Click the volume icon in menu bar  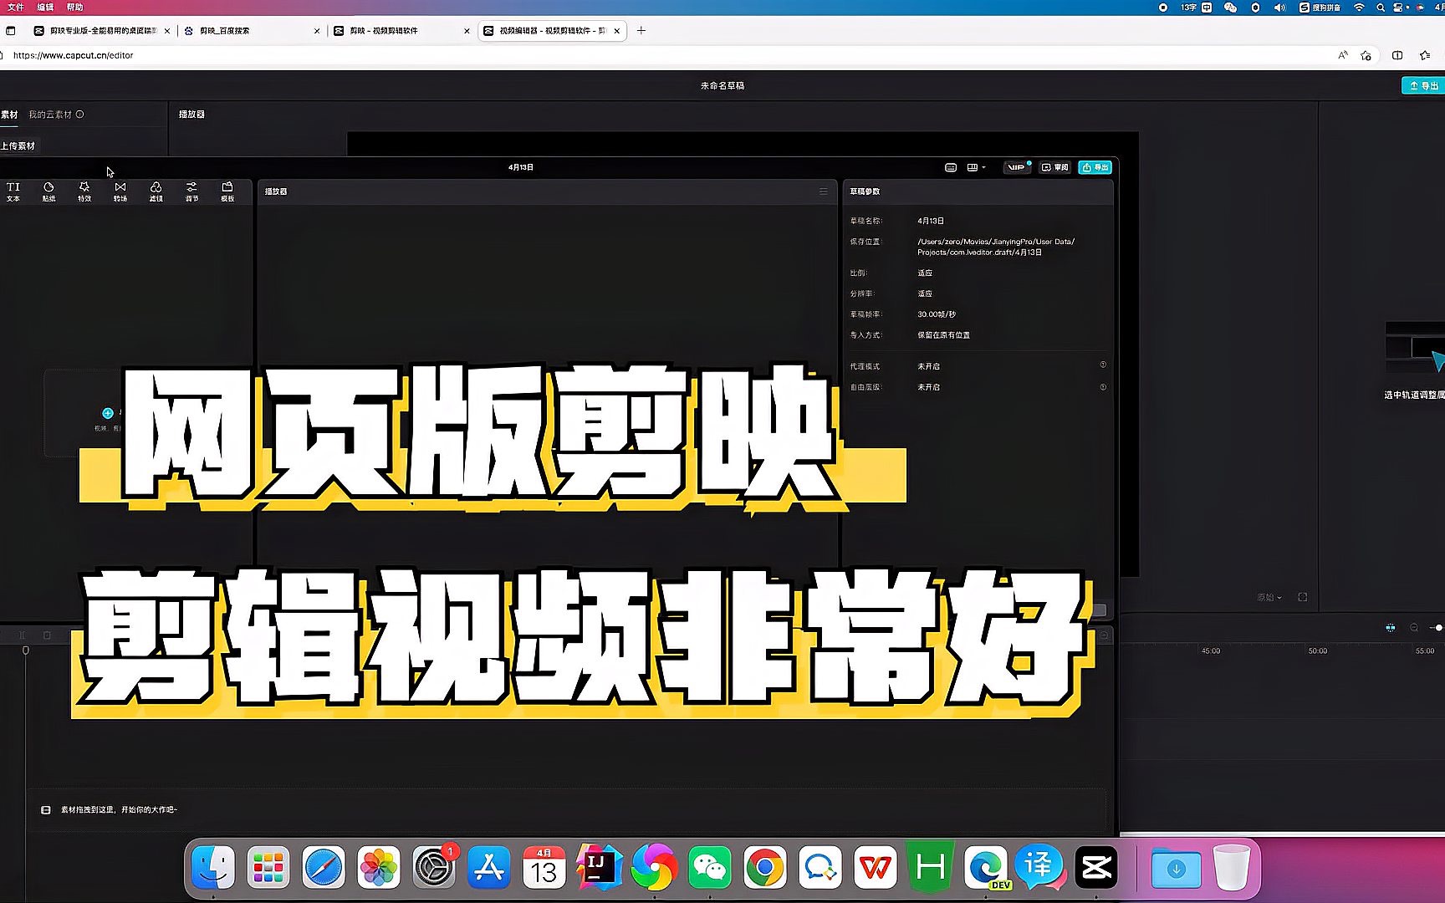1279,7
